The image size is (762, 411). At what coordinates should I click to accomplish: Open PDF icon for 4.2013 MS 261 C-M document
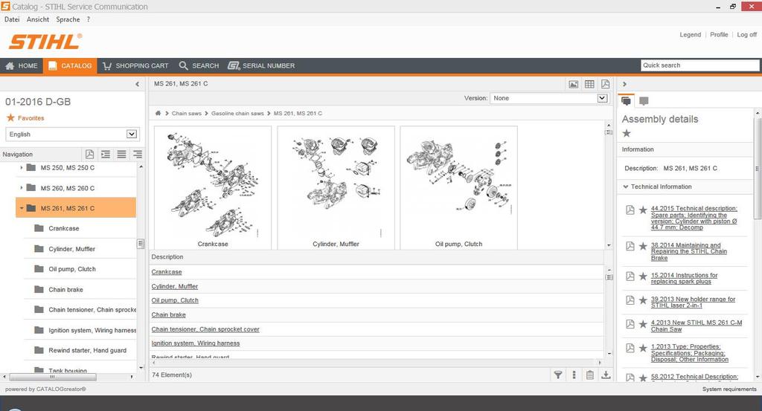[630, 323]
